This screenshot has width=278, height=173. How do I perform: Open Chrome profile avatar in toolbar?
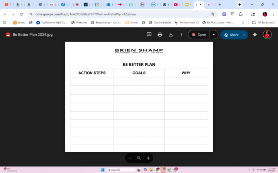(x=265, y=14)
